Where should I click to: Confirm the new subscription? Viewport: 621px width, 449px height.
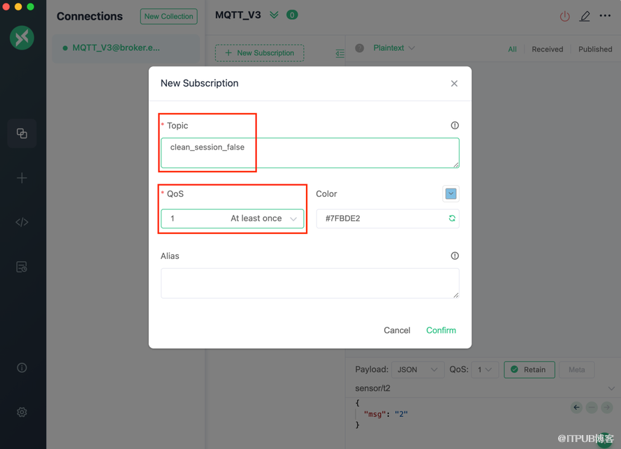[x=441, y=330]
